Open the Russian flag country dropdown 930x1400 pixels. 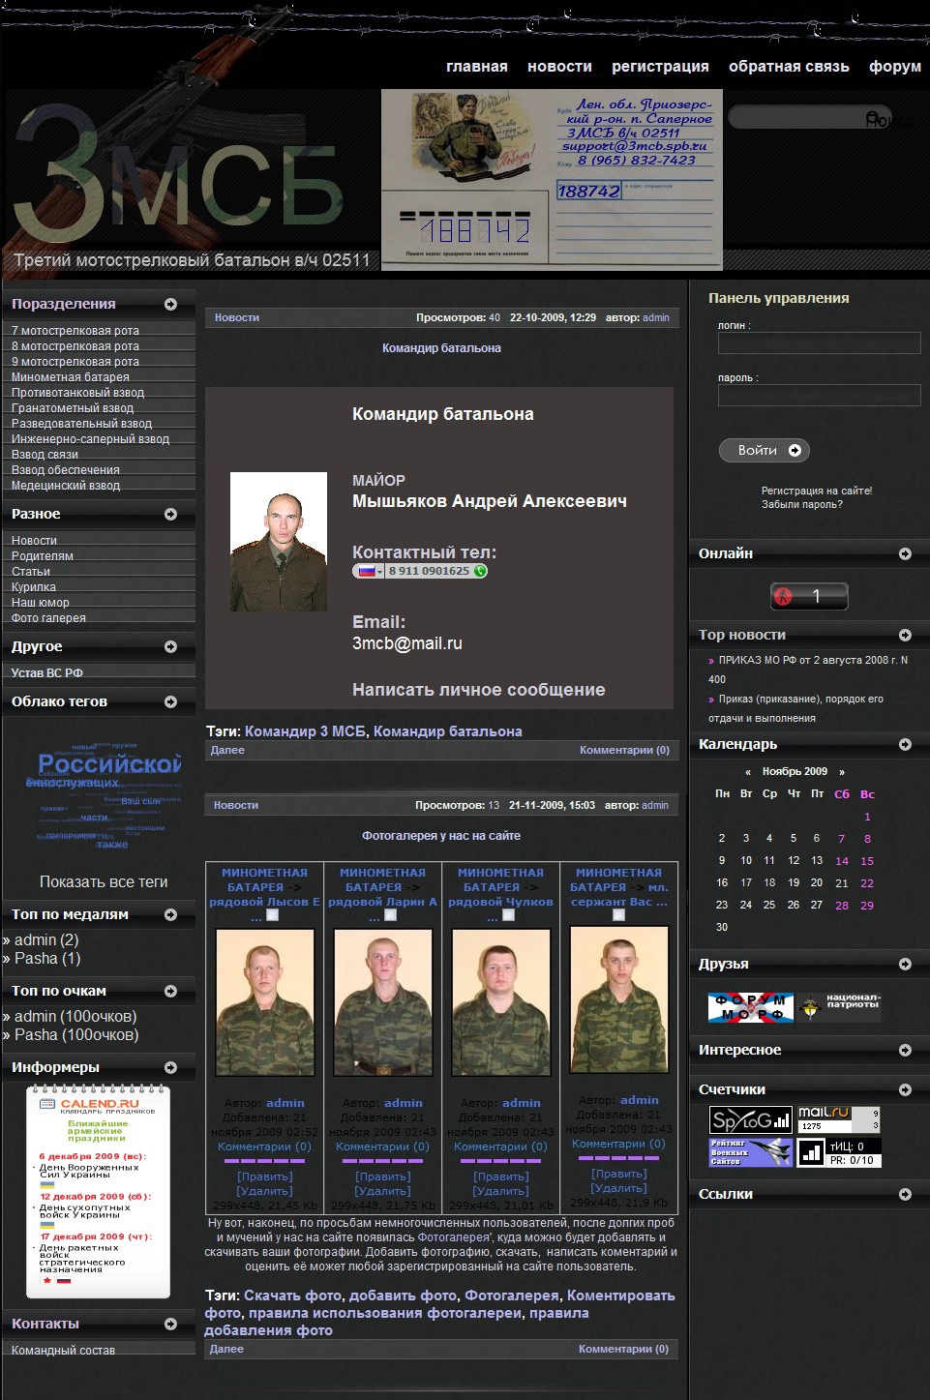369,571
